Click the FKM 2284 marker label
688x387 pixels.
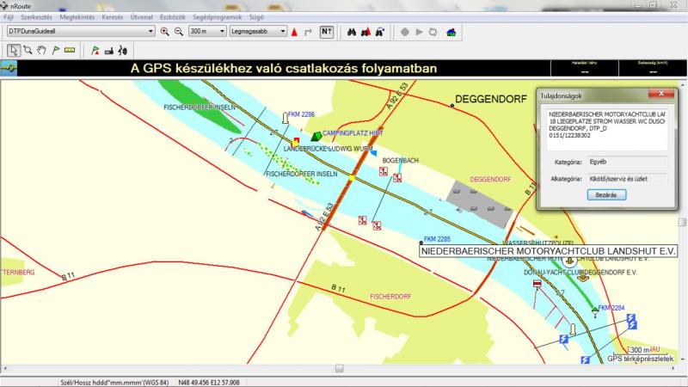click(611, 308)
